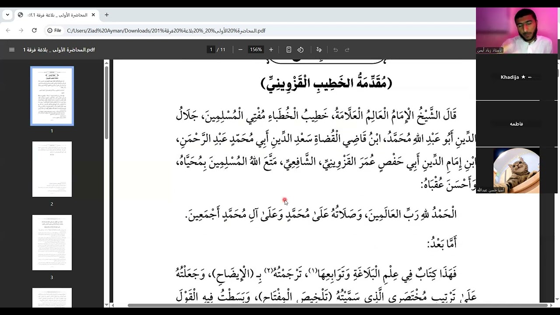Select page 1 thumbnail
This screenshot has height=315, width=560.
click(x=52, y=96)
